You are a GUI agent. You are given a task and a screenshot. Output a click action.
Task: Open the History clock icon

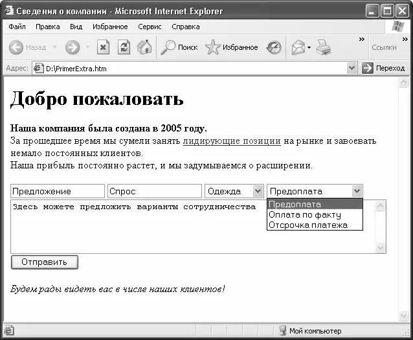coord(274,47)
